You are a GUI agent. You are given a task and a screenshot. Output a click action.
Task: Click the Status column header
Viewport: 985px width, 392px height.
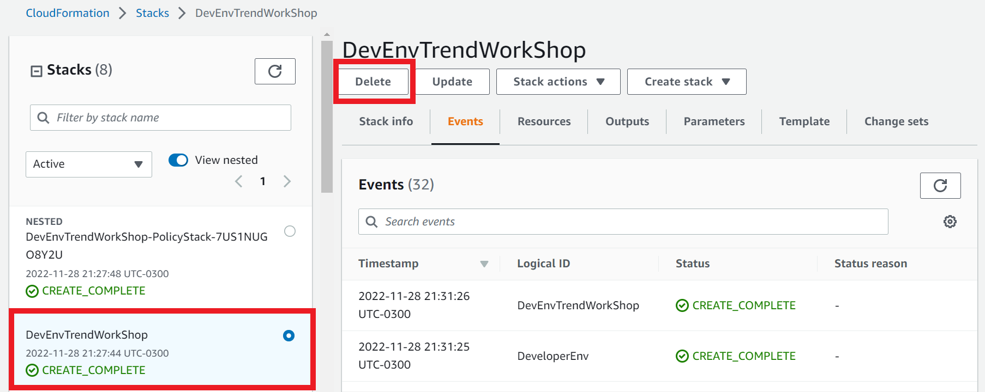[x=693, y=264]
